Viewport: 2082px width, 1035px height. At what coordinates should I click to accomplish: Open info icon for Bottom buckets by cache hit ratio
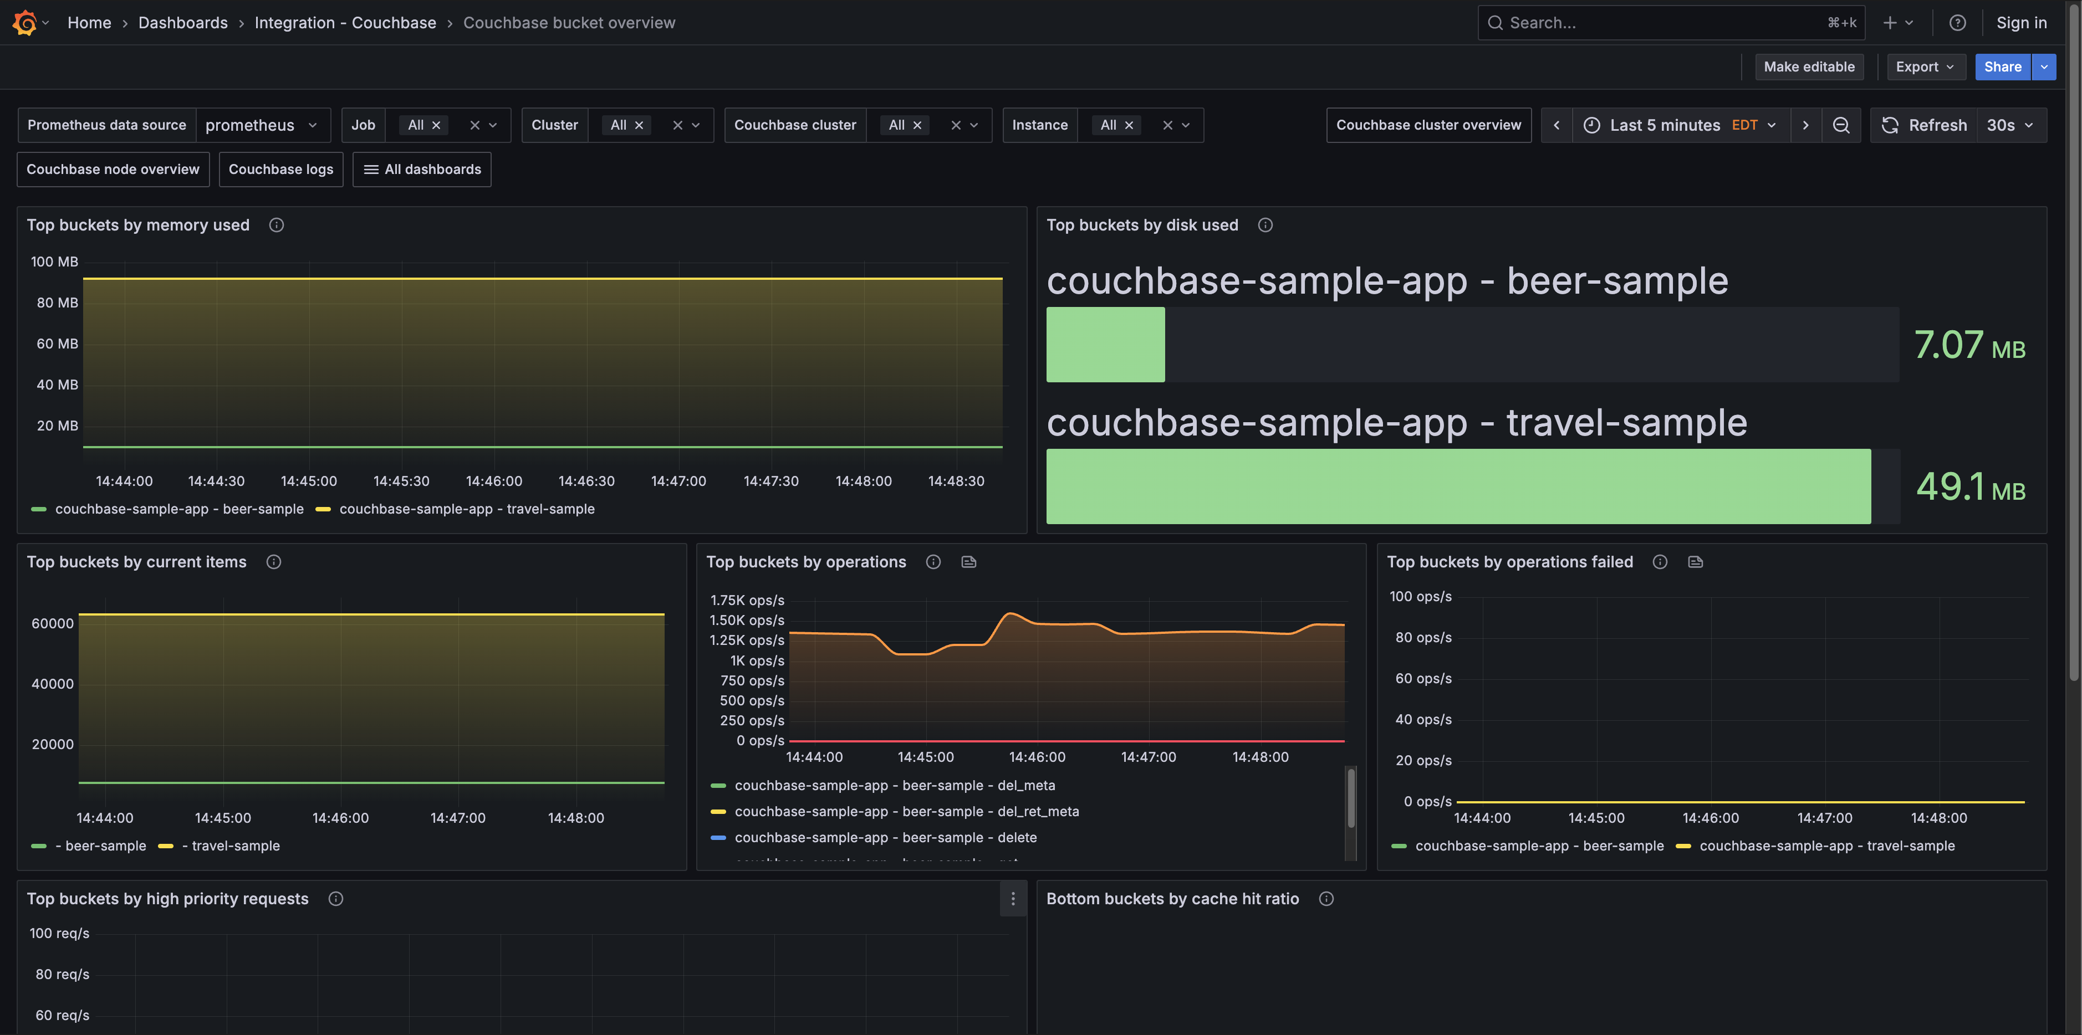(x=1326, y=899)
